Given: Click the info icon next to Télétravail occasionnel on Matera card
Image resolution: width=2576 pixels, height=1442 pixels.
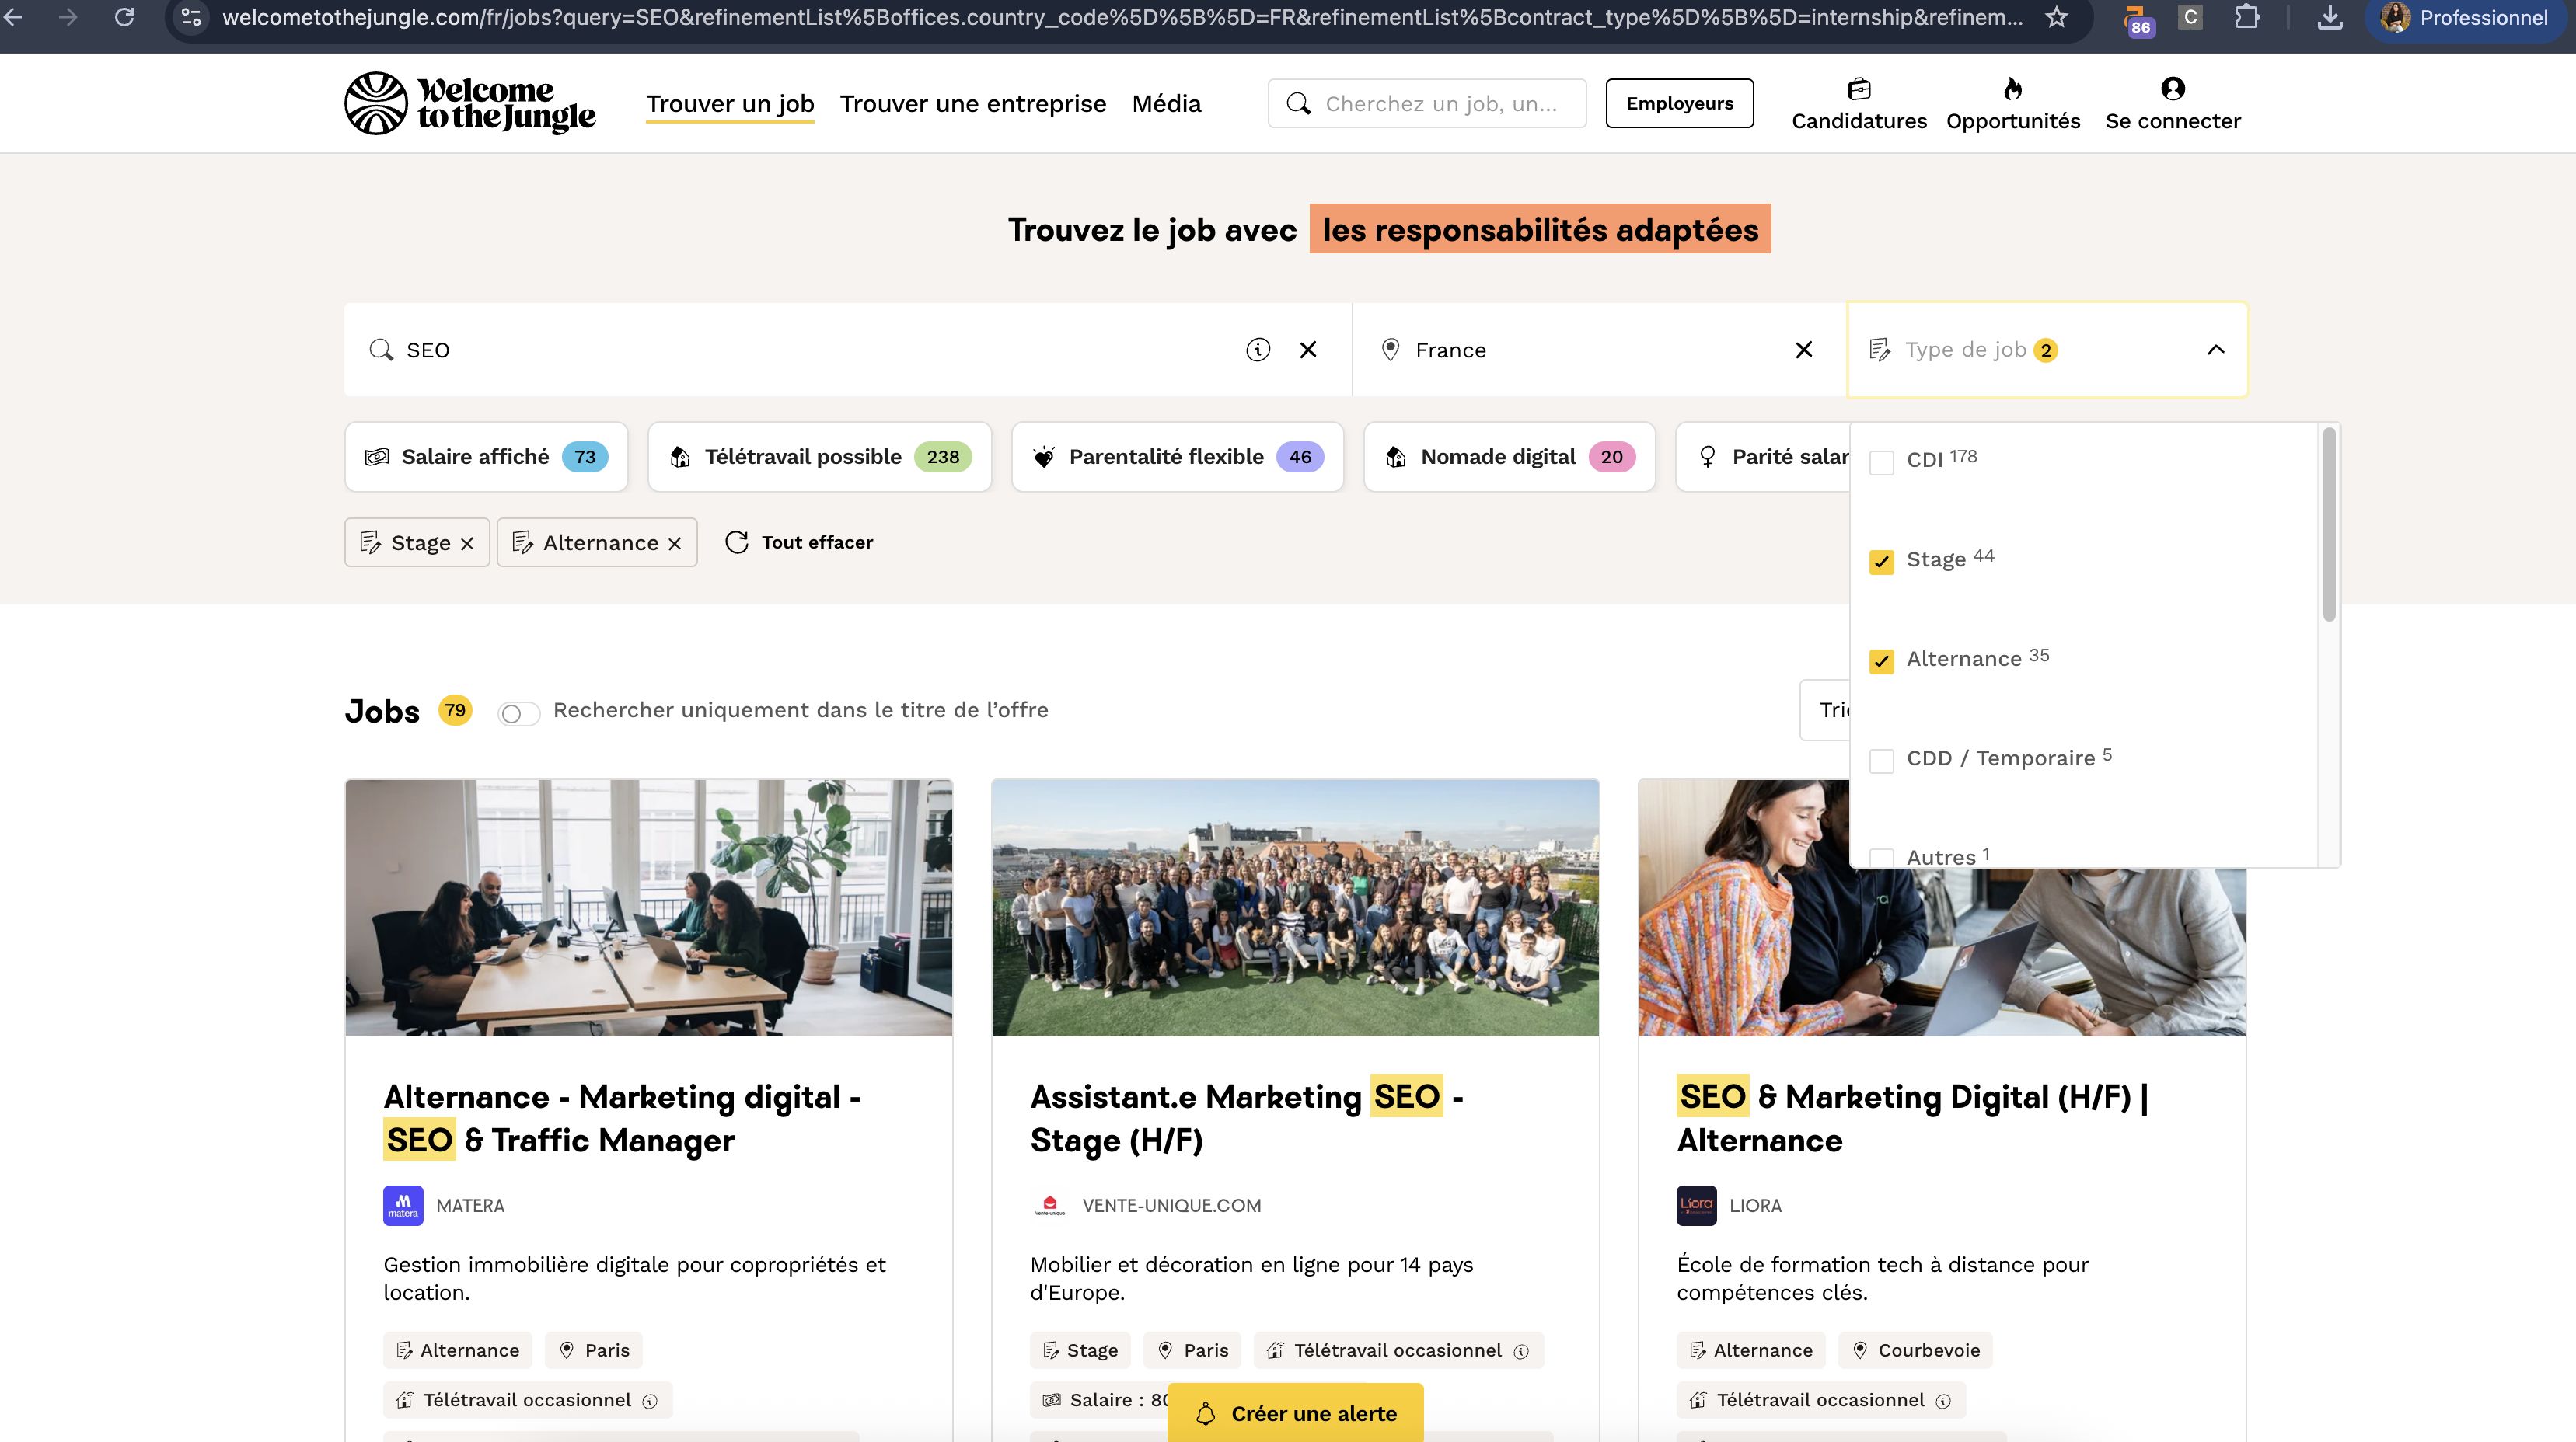Looking at the screenshot, I should 652,1400.
